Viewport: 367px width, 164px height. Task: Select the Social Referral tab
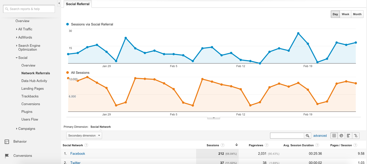[x=78, y=4]
